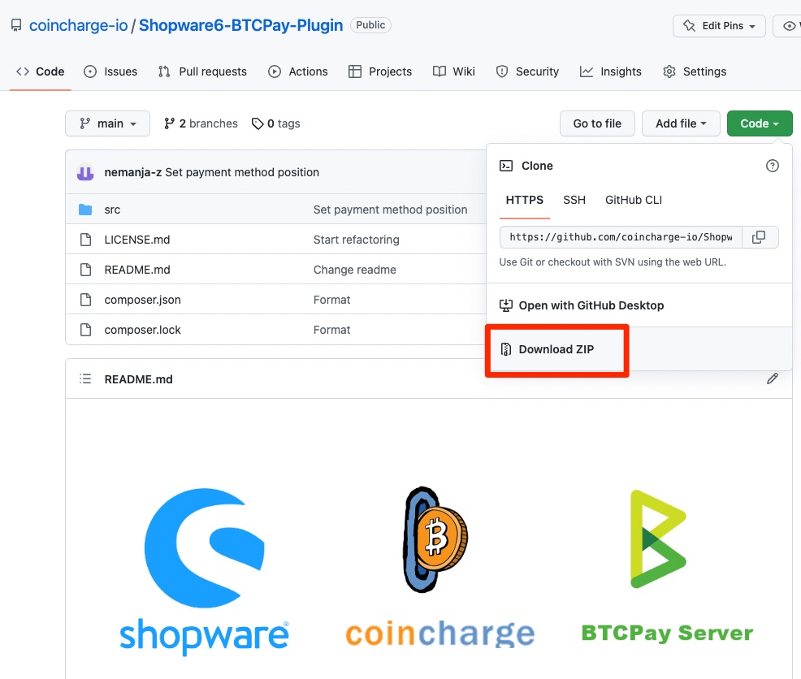Open the Projects tab
Viewport: 801px width, 679px height.
[379, 71]
